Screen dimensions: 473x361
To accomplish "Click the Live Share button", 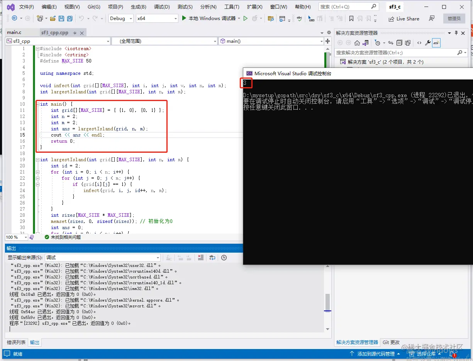I will pos(403,19).
